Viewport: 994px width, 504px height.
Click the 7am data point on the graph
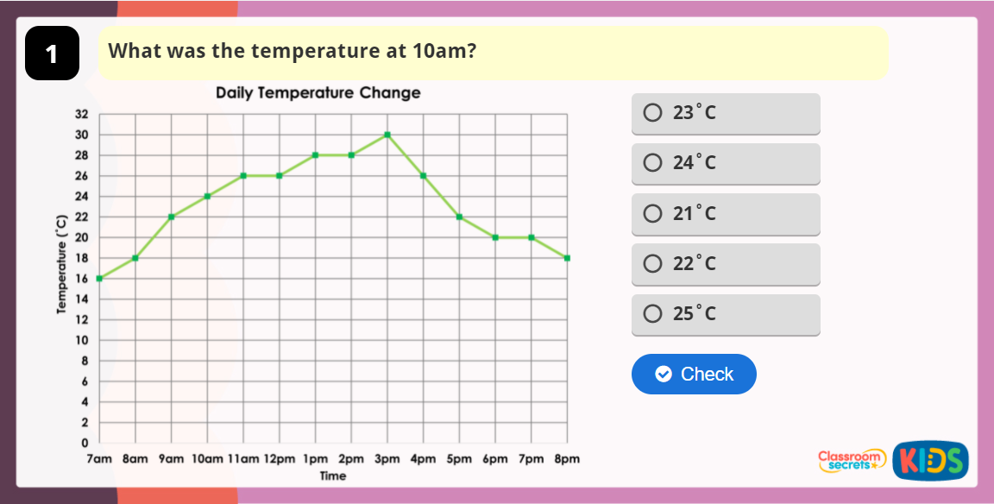[x=99, y=278]
